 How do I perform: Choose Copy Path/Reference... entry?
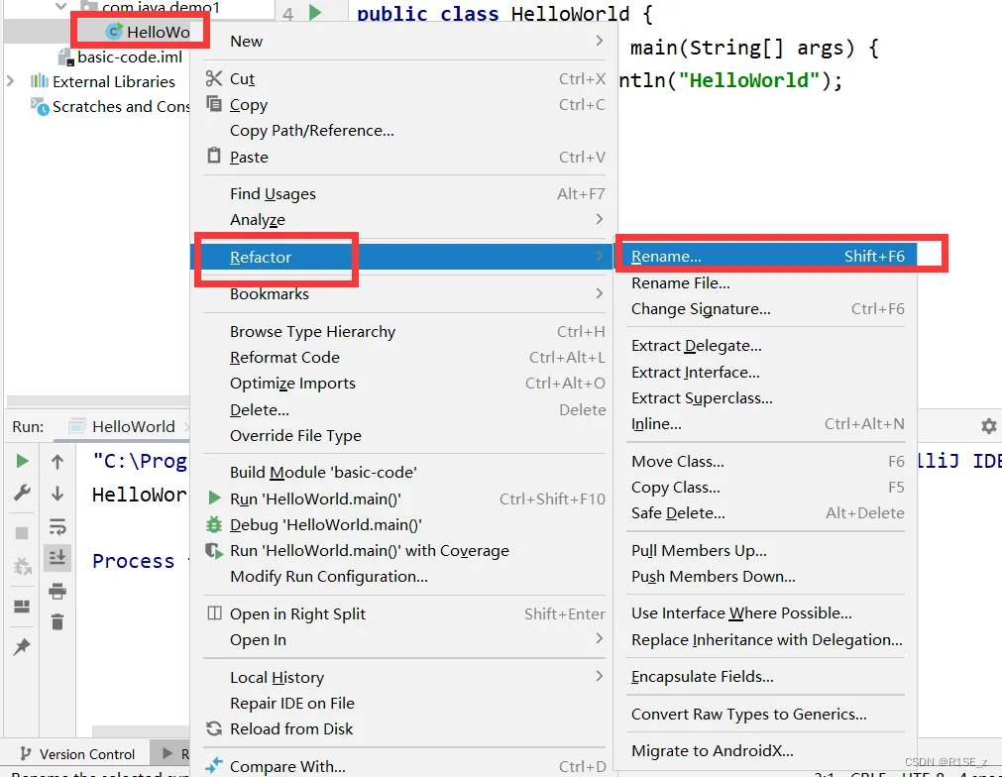(403, 131)
